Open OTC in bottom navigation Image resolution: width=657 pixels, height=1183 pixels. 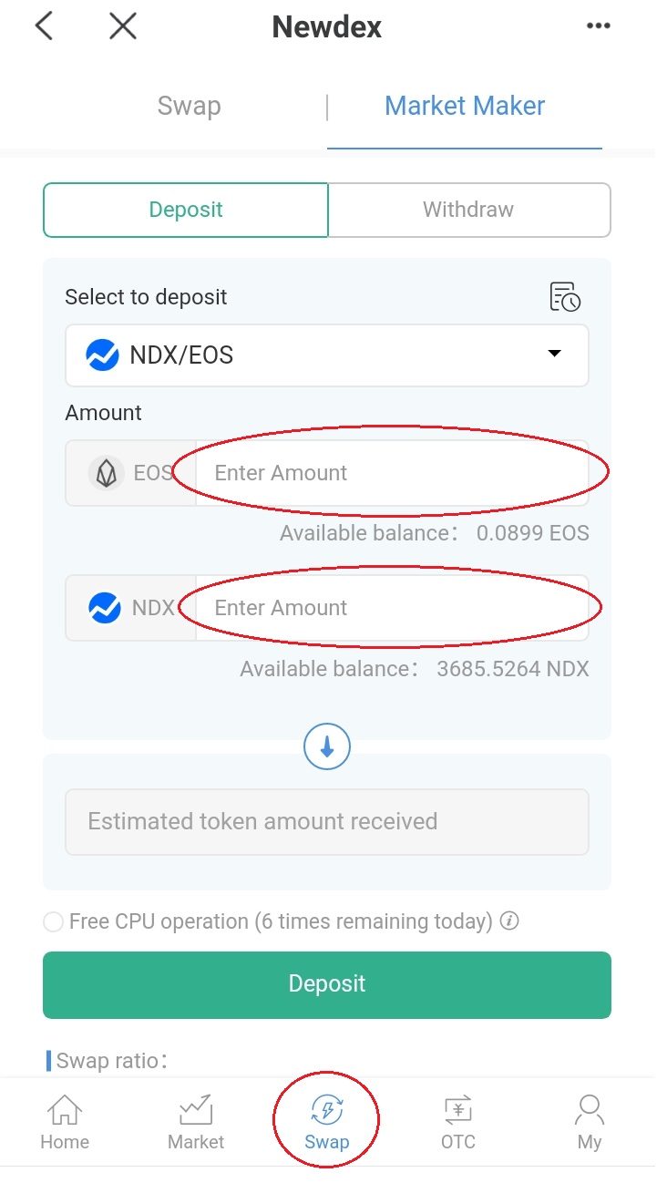coord(457,1123)
